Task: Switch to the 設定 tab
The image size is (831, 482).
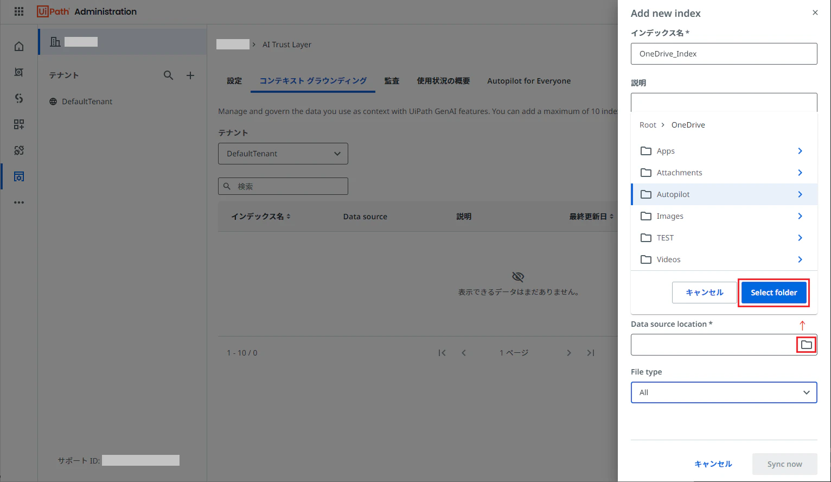Action: click(x=234, y=81)
